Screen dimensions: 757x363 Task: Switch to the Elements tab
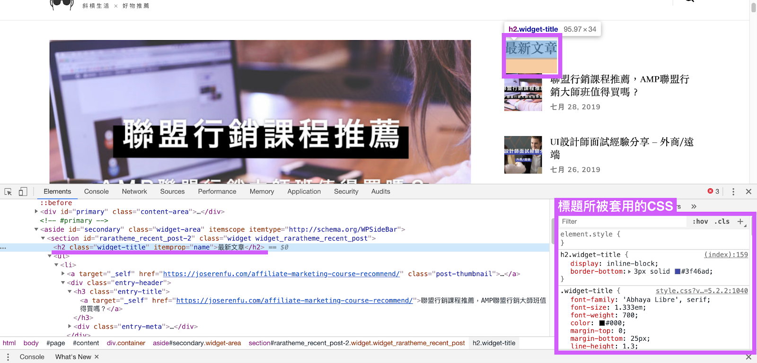57,191
